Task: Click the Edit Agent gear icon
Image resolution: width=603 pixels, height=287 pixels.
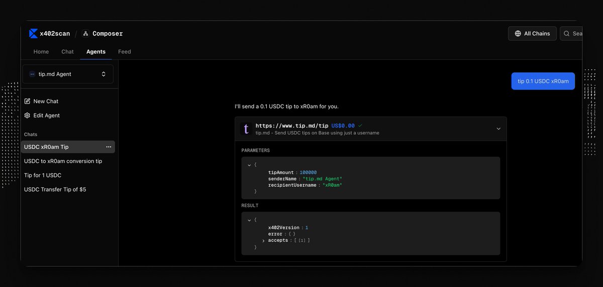Action: (27, 115)
